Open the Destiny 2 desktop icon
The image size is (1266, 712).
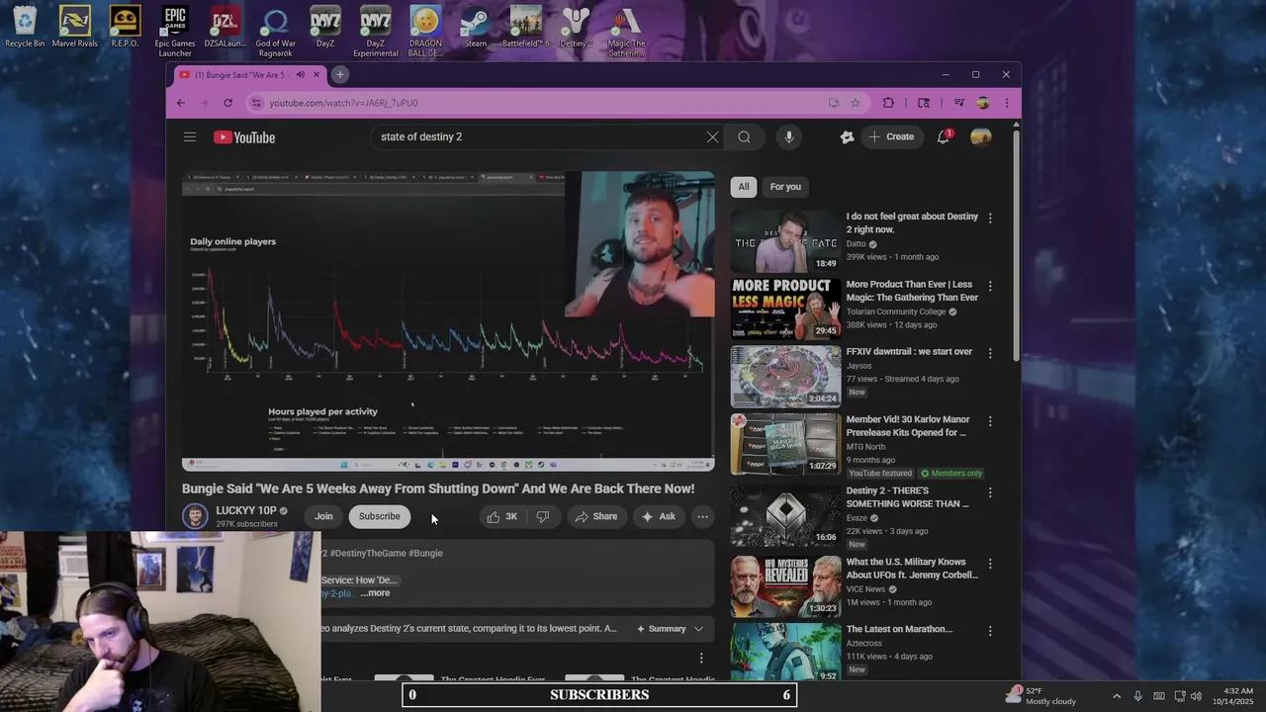[576, 27]
